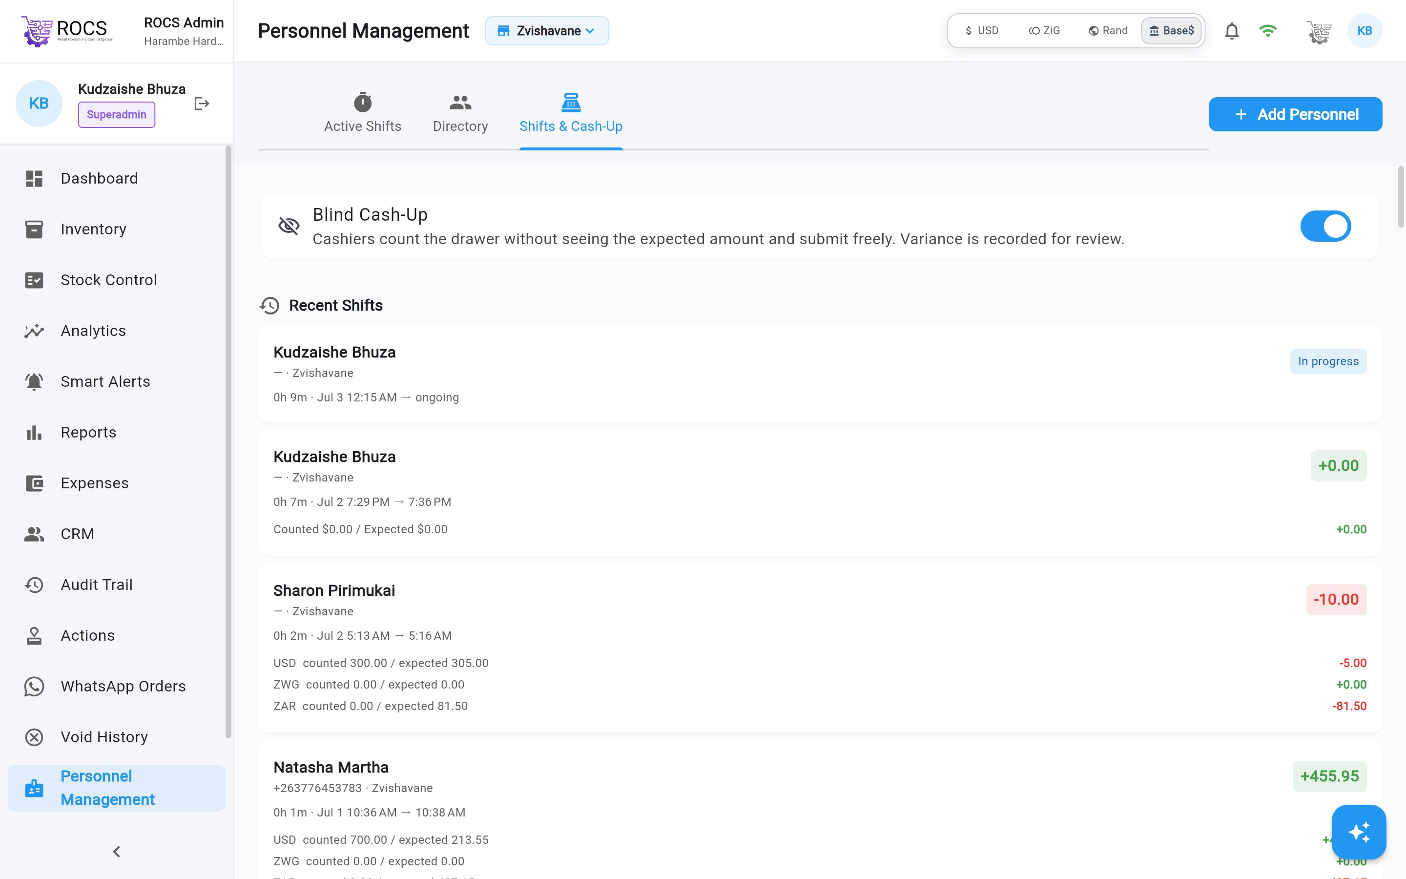Click the Actions stamp icon
The image size is (1406, 879).
(34, 635)
